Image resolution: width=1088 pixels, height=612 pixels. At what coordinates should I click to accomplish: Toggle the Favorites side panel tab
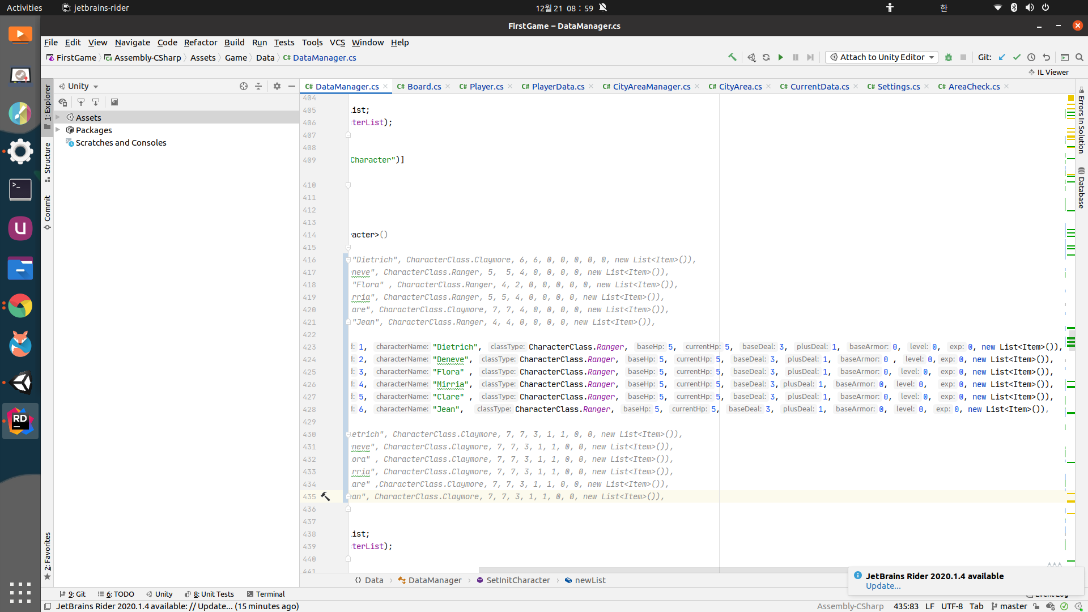click(x=48, y=556)
